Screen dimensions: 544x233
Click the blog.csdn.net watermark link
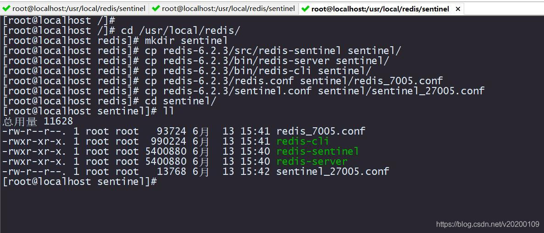(x=488, y=224)
